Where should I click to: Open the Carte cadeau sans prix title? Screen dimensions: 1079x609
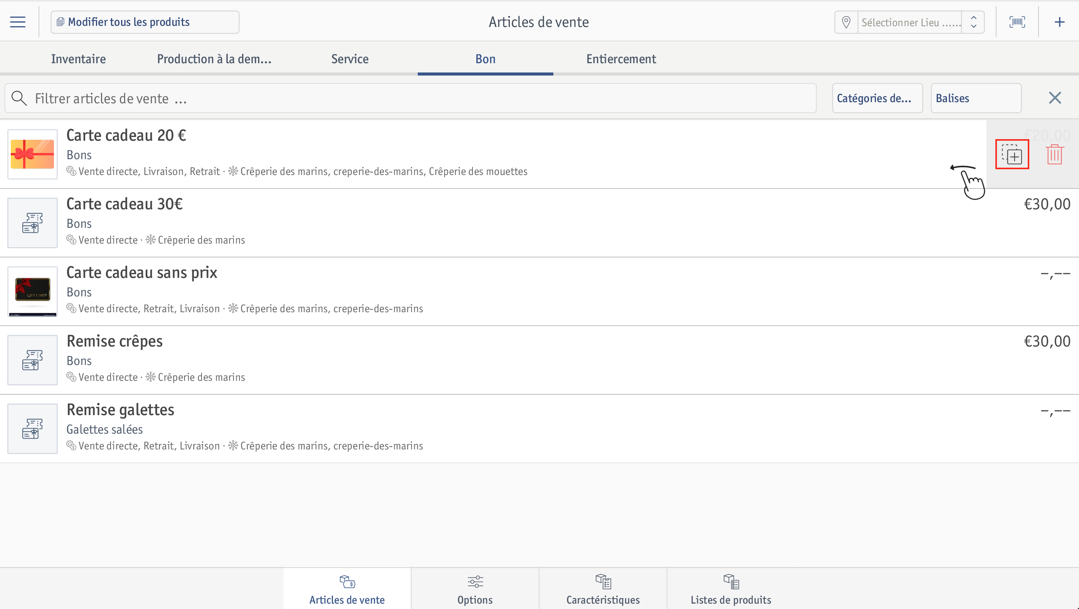click(141, 273)
